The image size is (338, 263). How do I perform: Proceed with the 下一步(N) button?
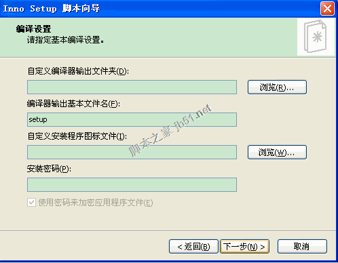pyautogui.click(x=244, y=247)
